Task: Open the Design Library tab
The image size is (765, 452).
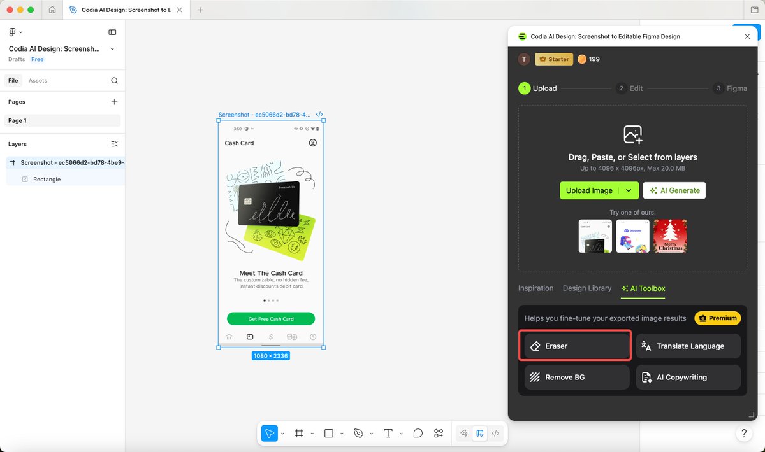Action: [x=587, y=288]
